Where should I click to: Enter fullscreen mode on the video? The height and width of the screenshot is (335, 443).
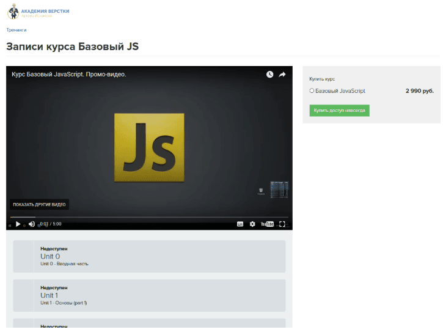click(x=282, y=224)
